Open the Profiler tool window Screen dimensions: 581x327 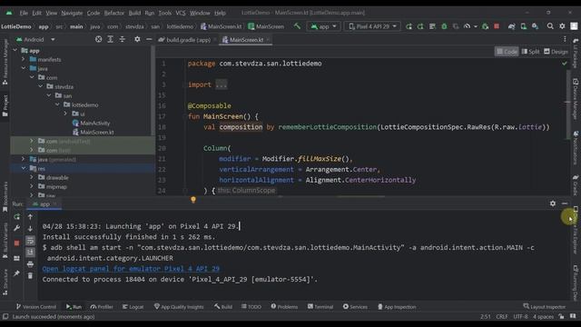coord(102,307)
